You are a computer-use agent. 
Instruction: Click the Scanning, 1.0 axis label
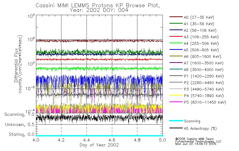tap(19, 115)
